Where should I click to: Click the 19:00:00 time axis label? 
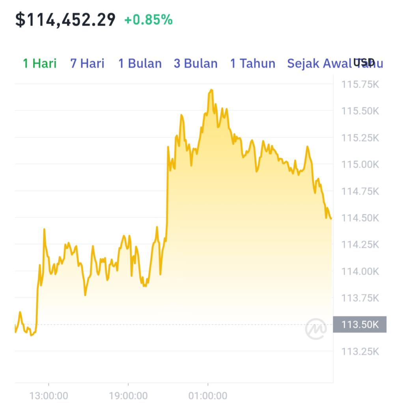pyautogui.click(x=128, y=396)
